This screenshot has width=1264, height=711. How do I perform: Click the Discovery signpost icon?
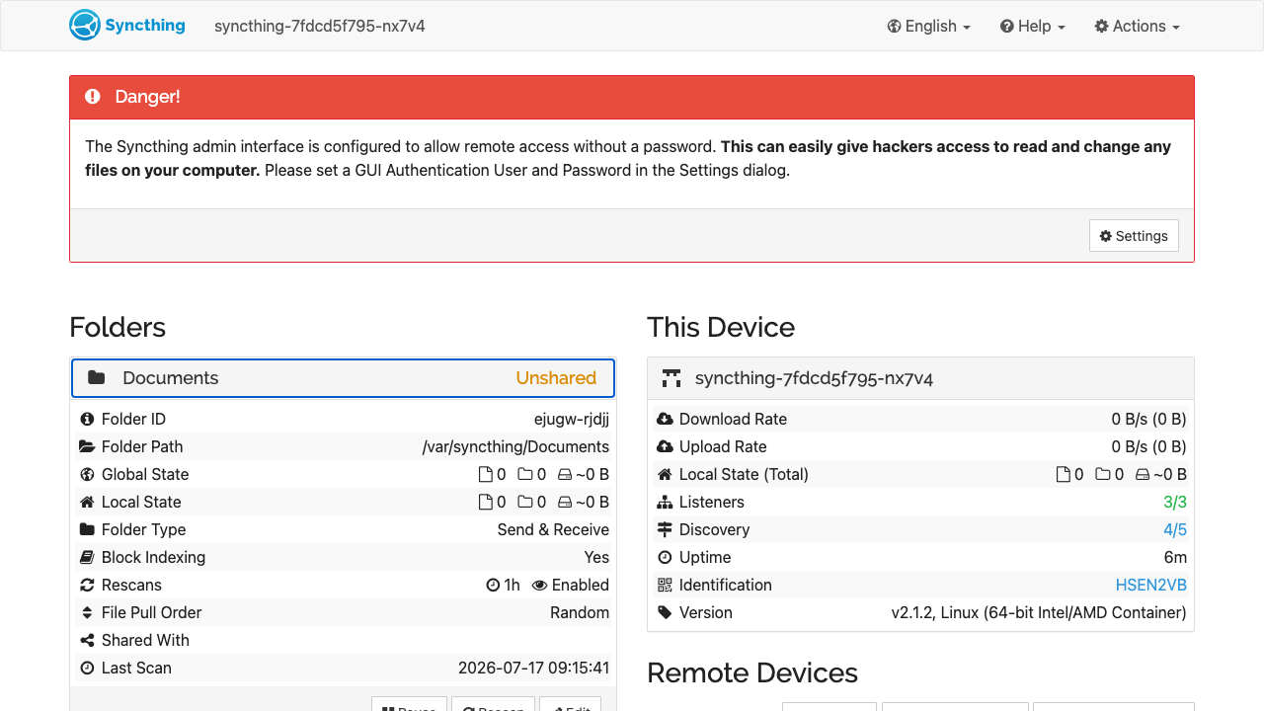pos(665,529)
